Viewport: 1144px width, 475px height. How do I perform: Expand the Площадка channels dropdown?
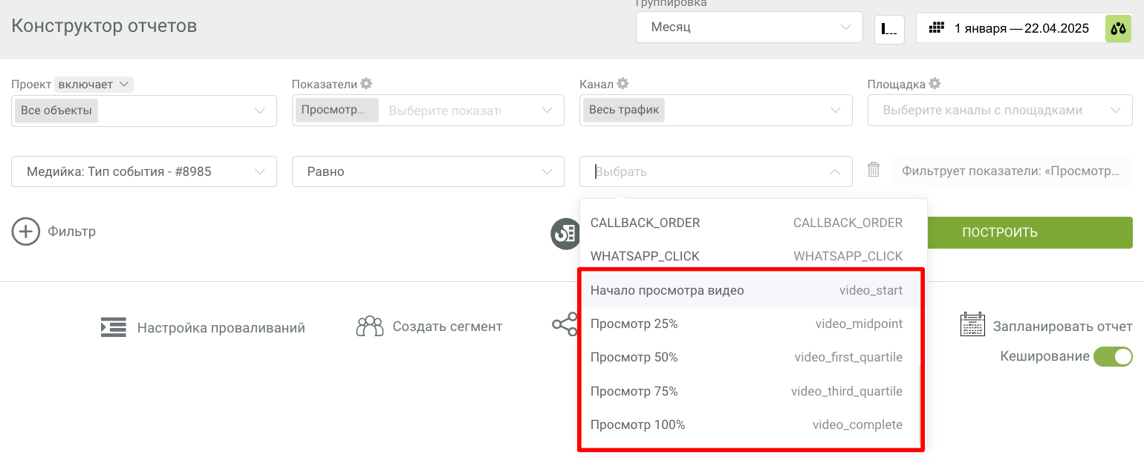coord(999,111)
